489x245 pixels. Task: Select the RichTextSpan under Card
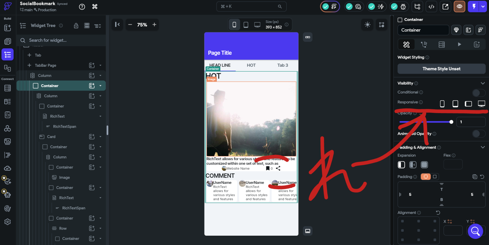(74, 208)
